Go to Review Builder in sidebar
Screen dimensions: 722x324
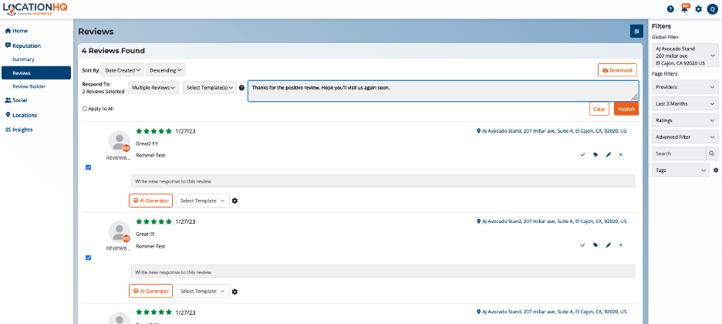(x=29, y=86)
